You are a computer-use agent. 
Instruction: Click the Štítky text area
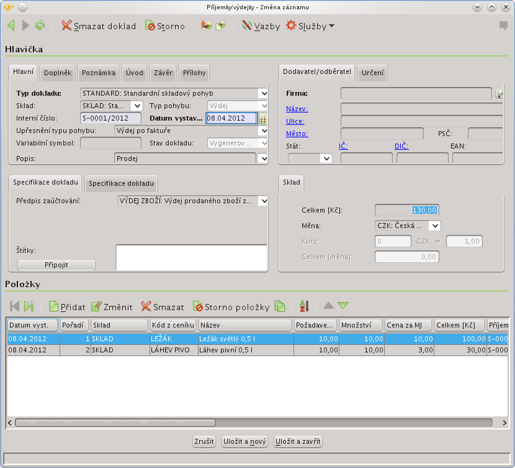coord(192,257)
